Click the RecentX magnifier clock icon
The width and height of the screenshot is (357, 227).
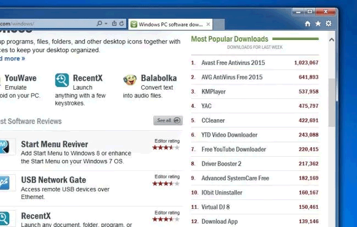point(62,80)
